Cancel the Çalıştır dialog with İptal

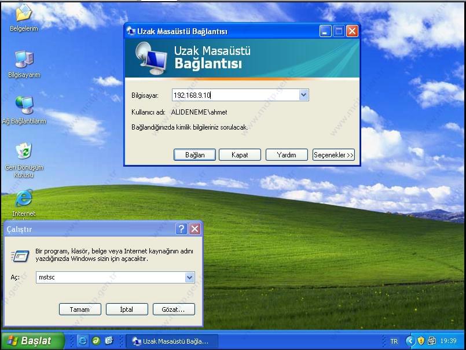coord(127,310)
